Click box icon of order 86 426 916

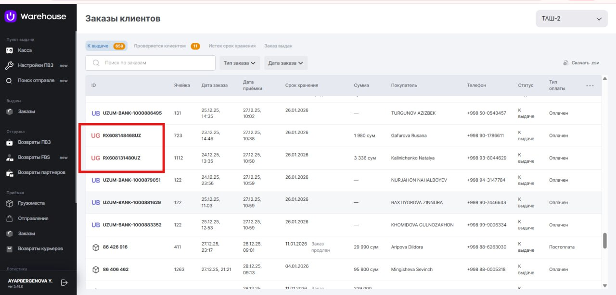coord(96,247)
